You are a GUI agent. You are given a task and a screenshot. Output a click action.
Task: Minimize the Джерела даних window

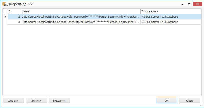pyautogui.click(x=183, y=4)
